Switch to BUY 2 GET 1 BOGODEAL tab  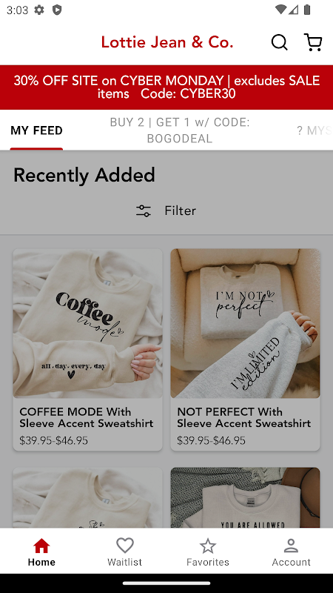pyautogui.click(x=180, y=130)
